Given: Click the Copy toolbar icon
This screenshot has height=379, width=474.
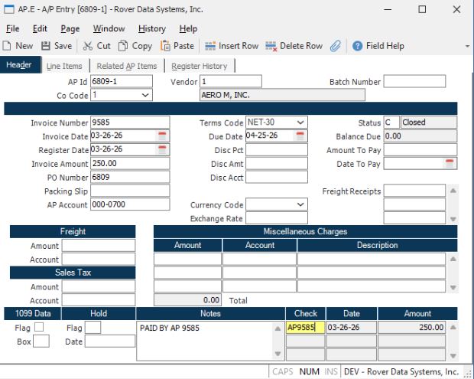Looking at the screenshot, I should (x=122, y=46).
